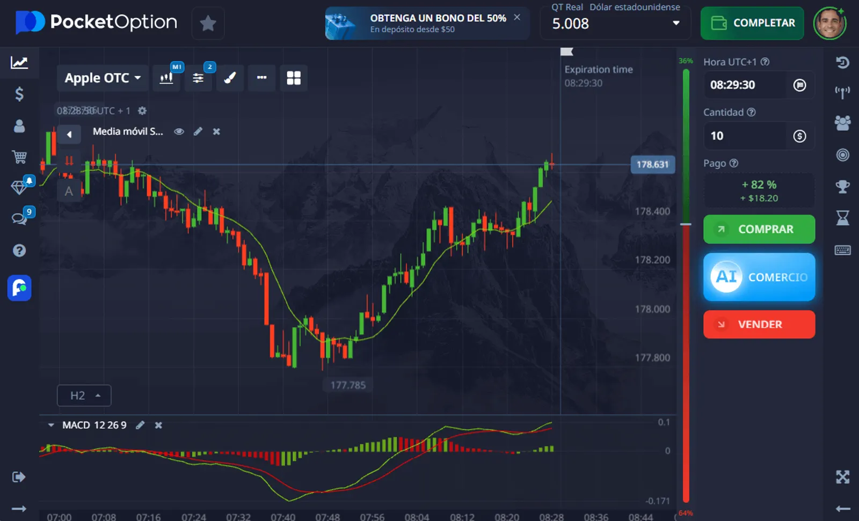Screen dimensions: 859x521
Task: Toggle visibility of Media móvil indicator
Action: pos(179,131)
